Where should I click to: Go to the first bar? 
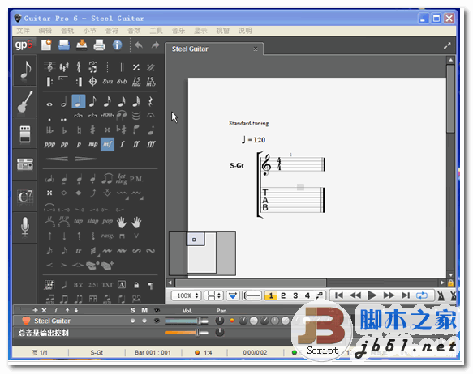point(339,295)
